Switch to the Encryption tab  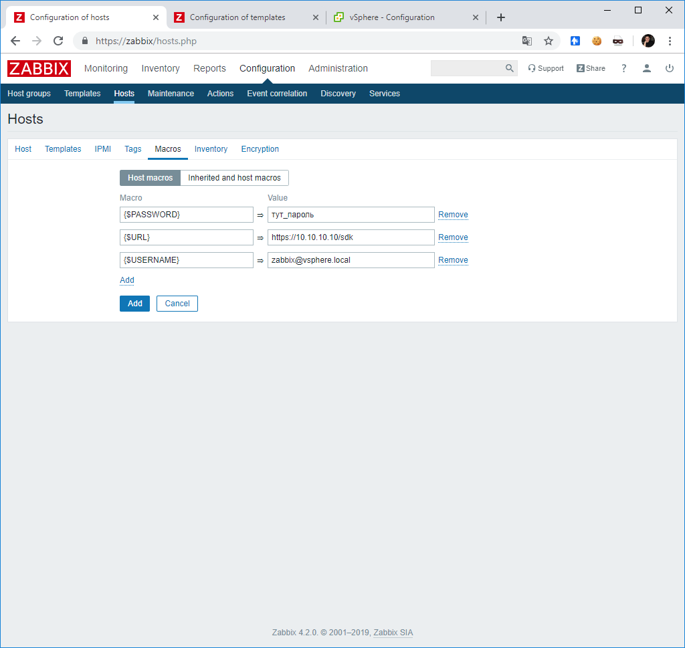click(x=260, y=149)
